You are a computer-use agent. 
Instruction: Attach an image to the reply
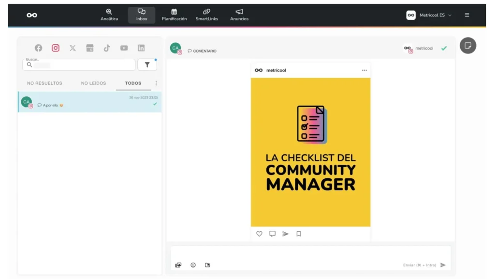178,265
